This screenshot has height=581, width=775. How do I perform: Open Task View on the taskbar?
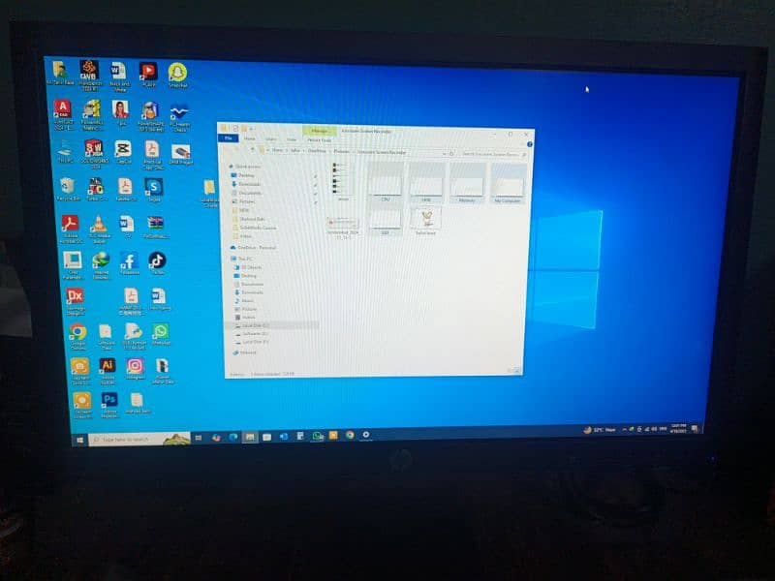[x=199, y=438]
